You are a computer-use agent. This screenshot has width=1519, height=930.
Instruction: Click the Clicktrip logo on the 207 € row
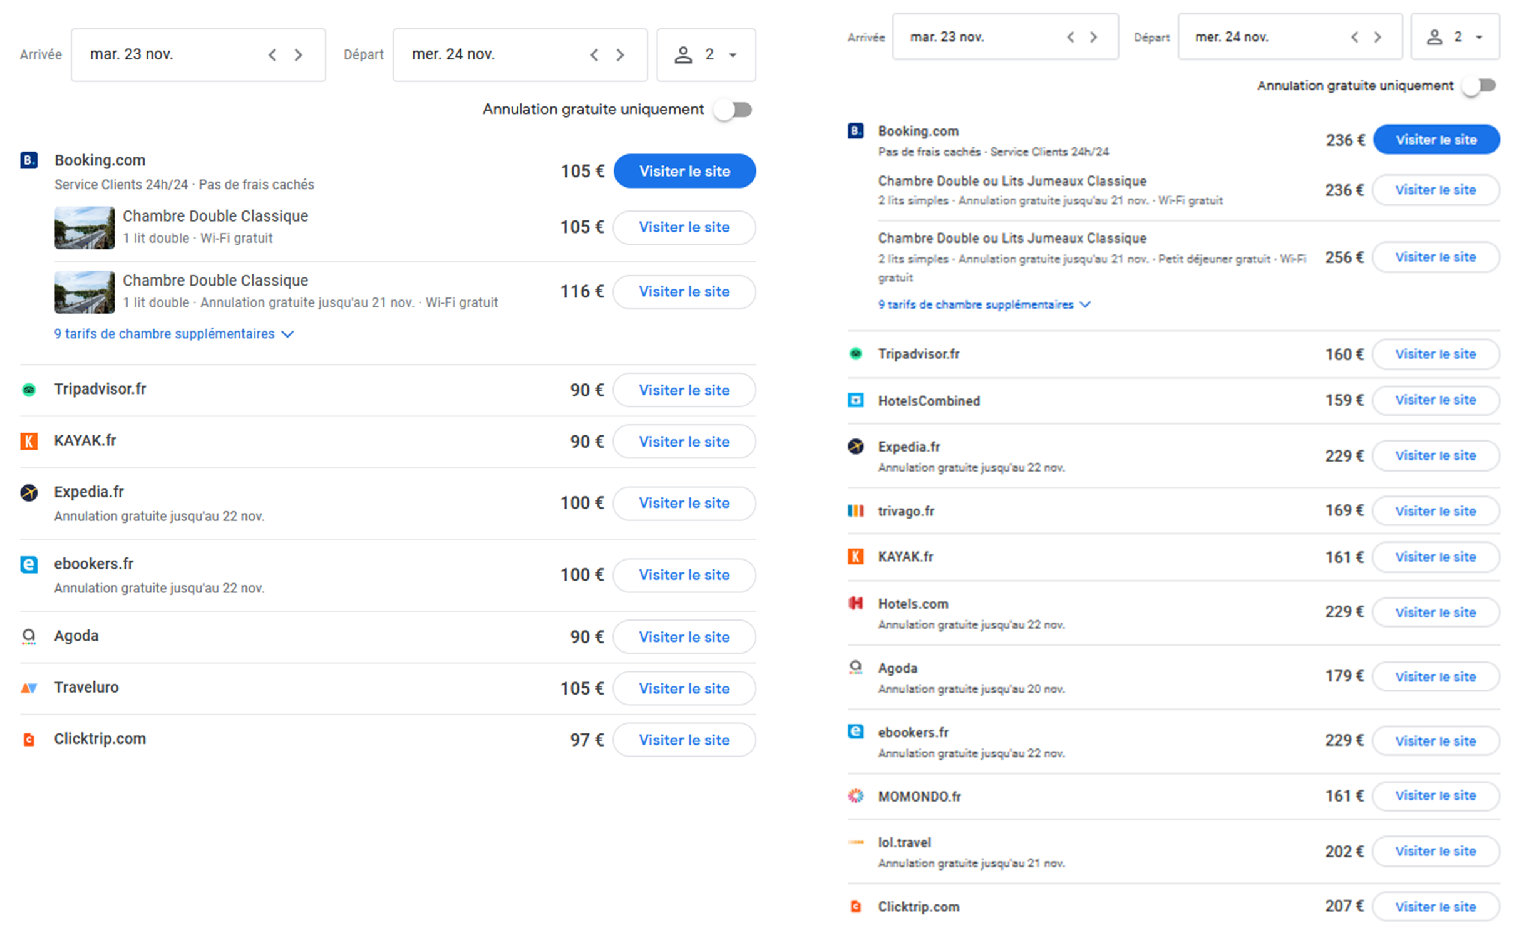pyautogui.click(x=856, y=907)
